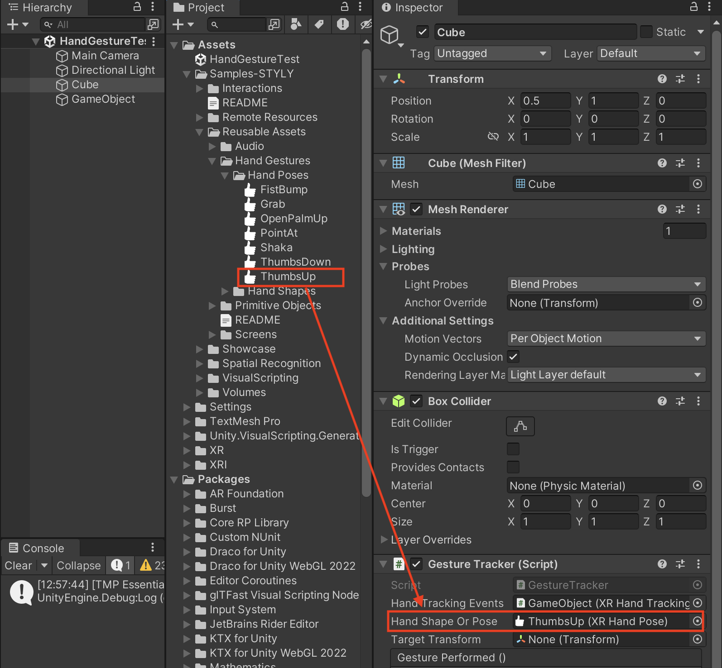Switch to the Project tab
The width and height of the screenshot is (722, 668).
(x=199, y=7)
